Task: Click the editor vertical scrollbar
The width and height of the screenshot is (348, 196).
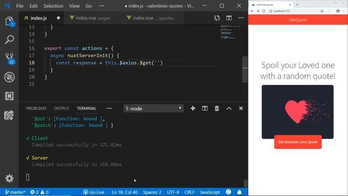Action: 245,69
